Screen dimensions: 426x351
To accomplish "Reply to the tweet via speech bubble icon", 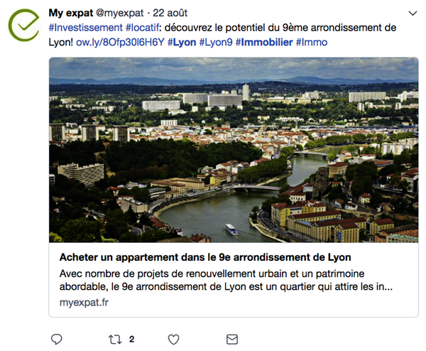I will click(57, 338).
